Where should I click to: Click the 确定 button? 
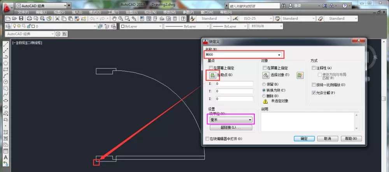[304, 139]
